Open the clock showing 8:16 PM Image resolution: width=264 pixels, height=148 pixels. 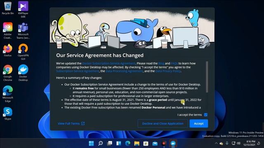pos(249,143)
